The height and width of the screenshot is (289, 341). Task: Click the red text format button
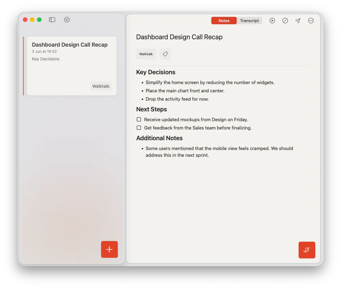307,250
